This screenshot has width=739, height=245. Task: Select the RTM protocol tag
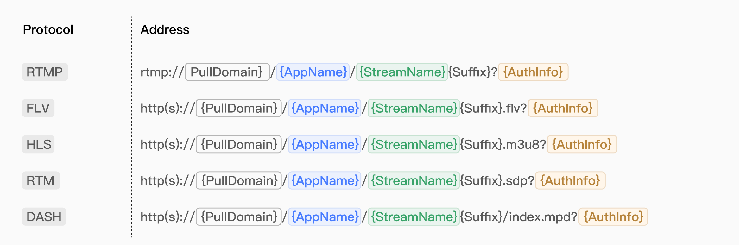[x=41, y=180]
